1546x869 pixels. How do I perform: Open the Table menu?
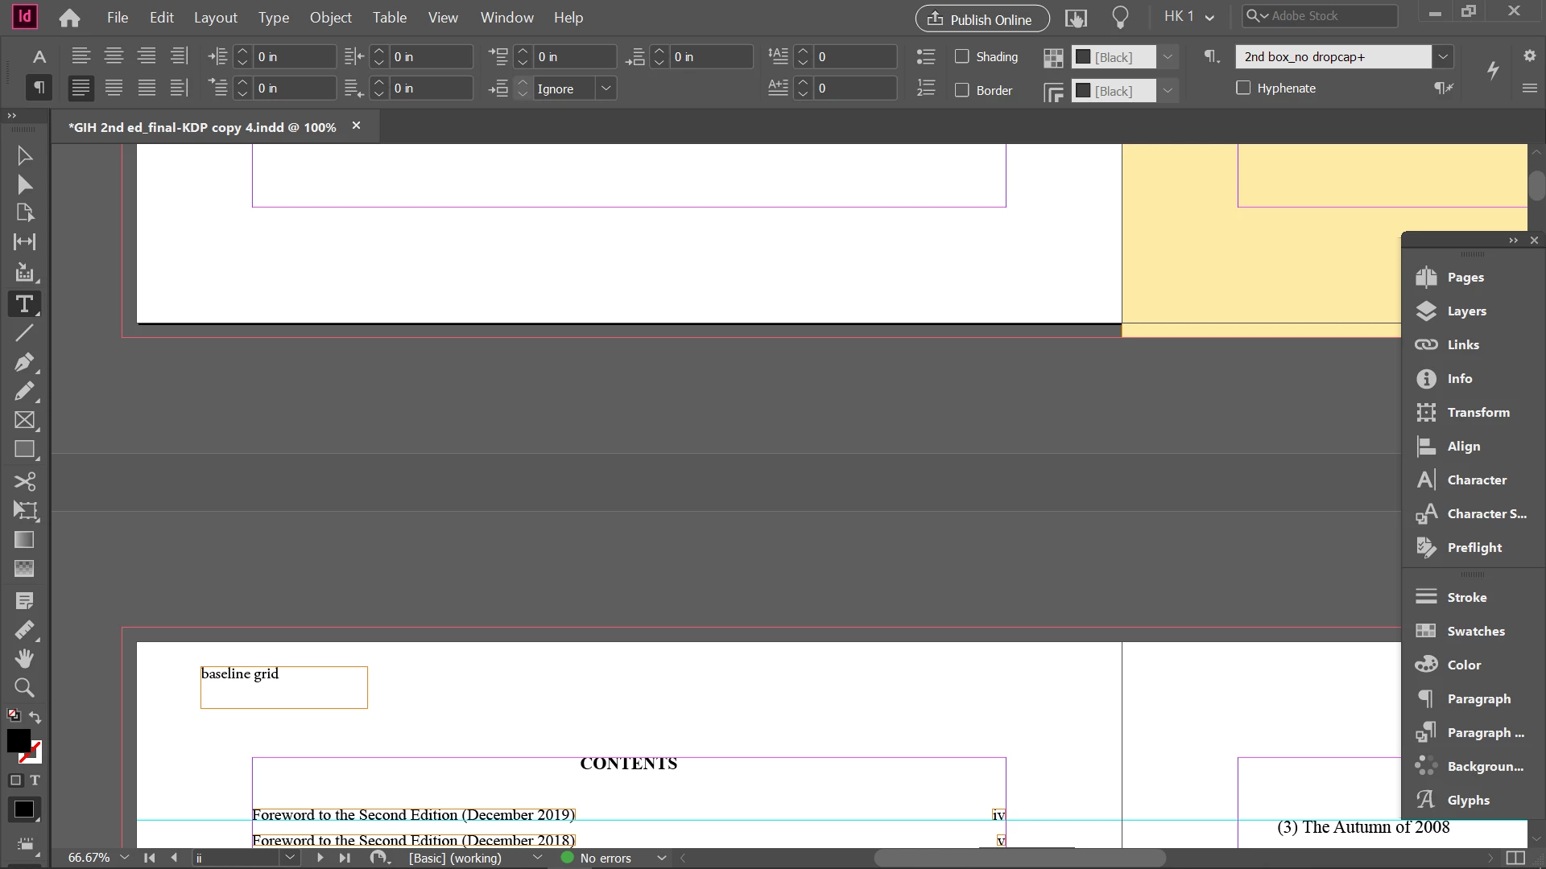coord(389,17)
